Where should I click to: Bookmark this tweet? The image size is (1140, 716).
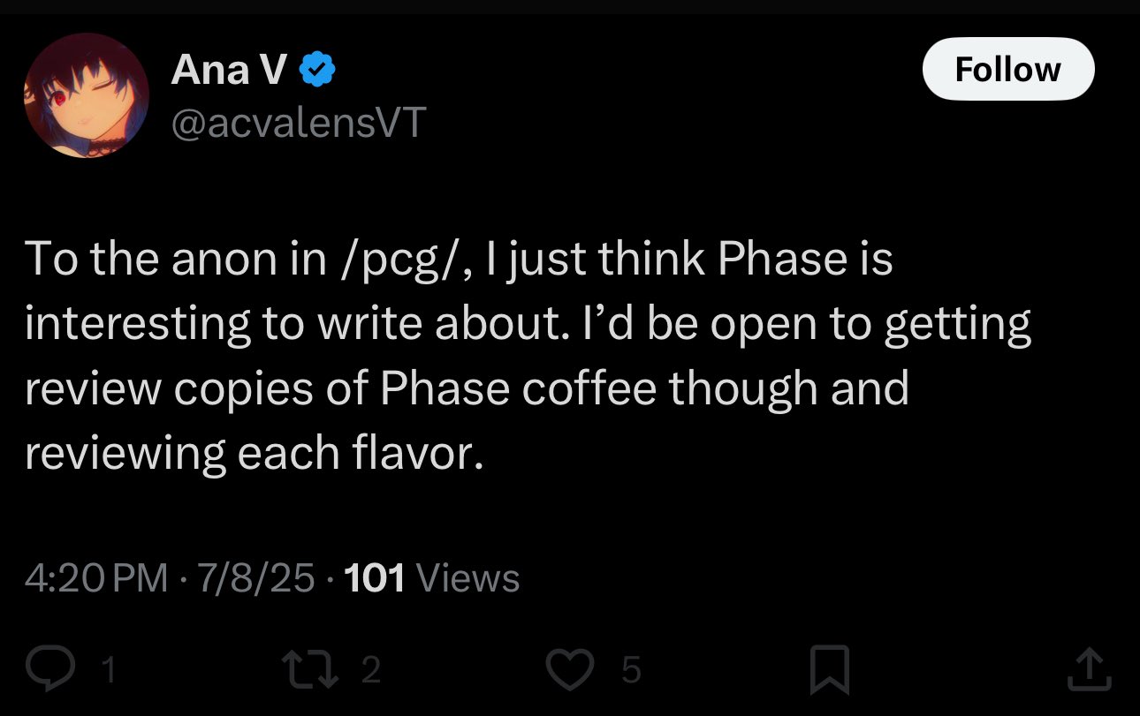pyautogui.click(x=830, y=670)
